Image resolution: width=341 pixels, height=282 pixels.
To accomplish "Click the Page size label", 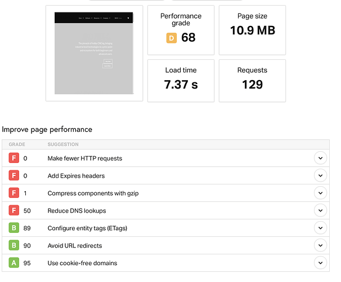I will point(252,16).
